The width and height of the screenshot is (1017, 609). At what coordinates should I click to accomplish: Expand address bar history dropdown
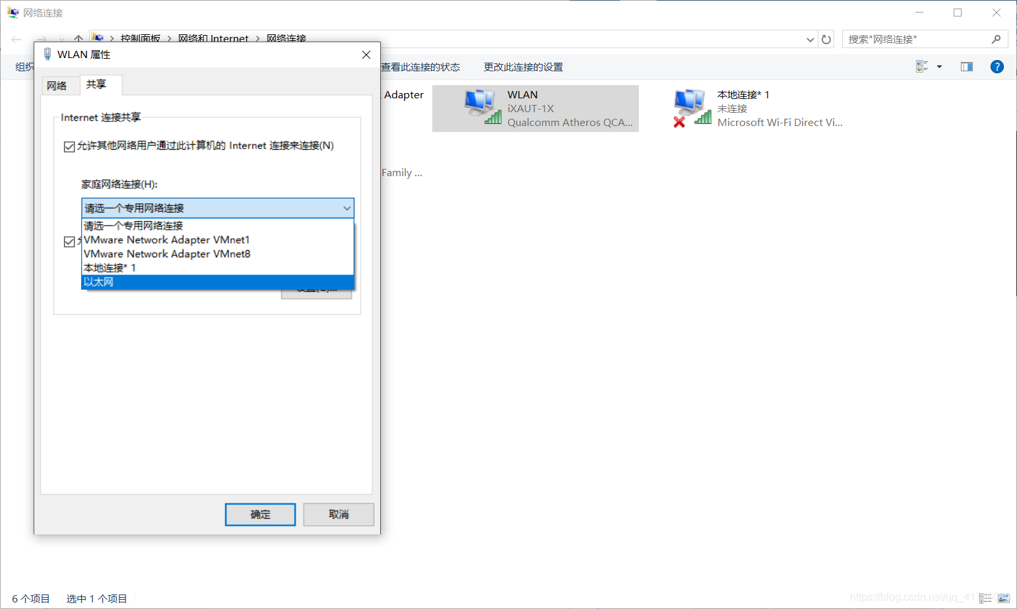click(x=810, y=40)
